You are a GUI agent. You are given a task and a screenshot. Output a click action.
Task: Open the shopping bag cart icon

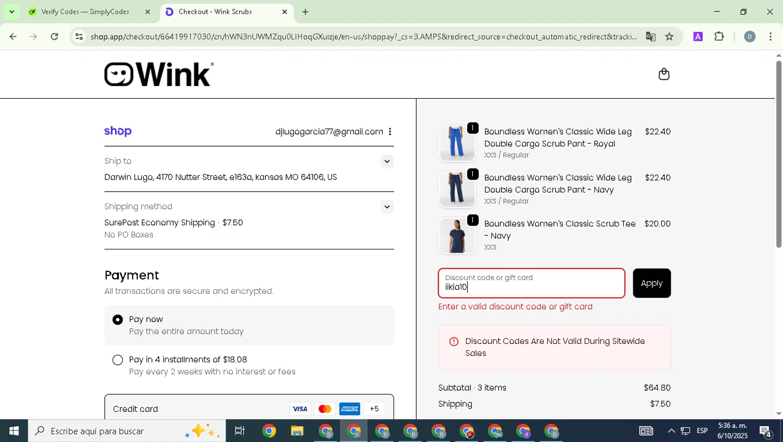[x=663, y=74]
